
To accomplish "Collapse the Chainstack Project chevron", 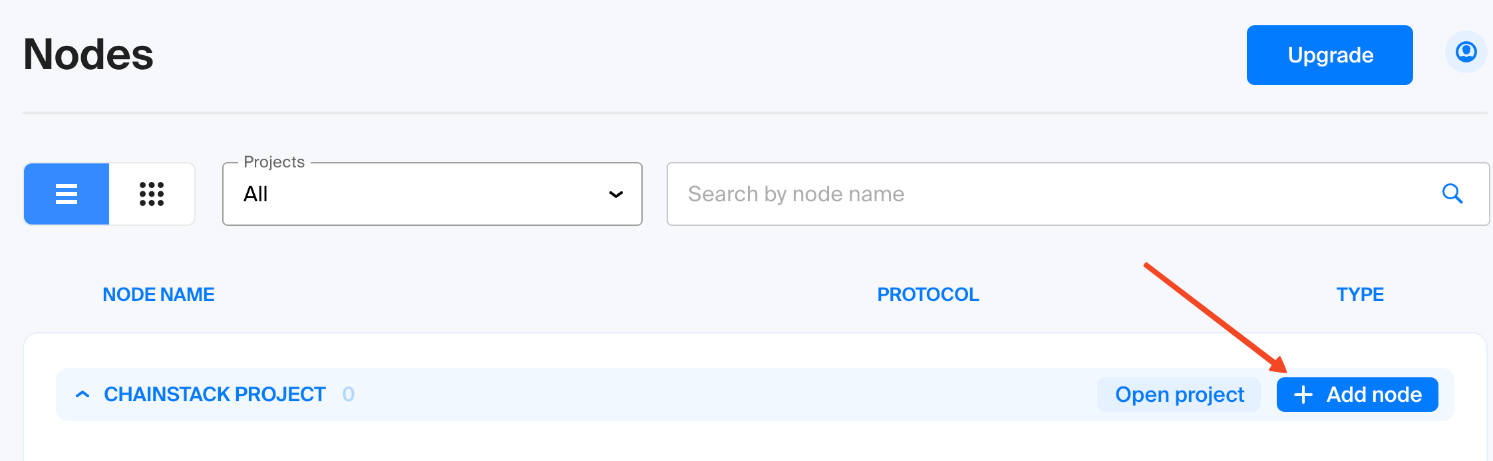I will [83, 395].
